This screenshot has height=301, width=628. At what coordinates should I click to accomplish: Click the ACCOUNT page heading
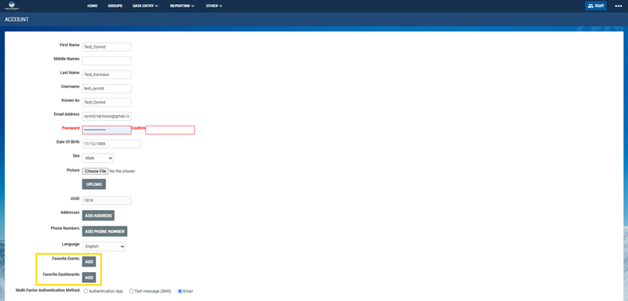(16, 19)
